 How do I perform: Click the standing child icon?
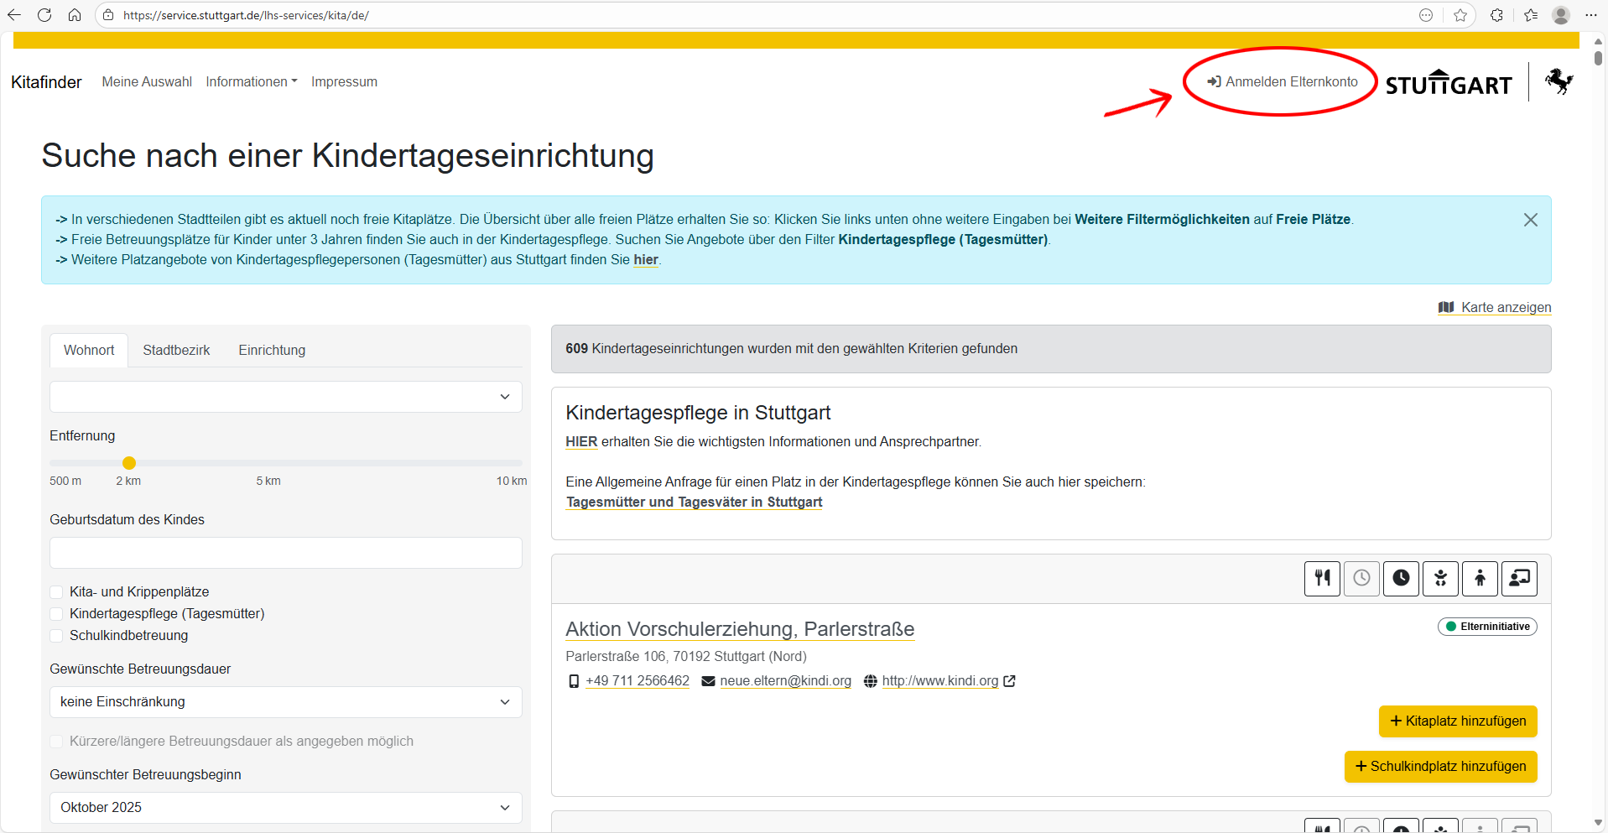pos(1480,578)
